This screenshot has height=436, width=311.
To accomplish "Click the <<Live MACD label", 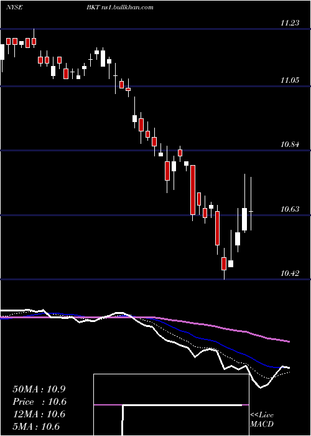I will (262, 420).
